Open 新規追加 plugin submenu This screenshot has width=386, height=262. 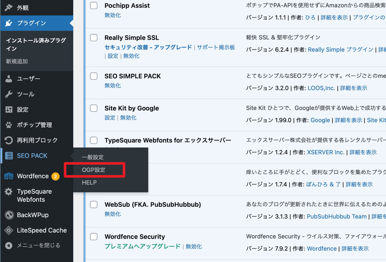(17, 61)
